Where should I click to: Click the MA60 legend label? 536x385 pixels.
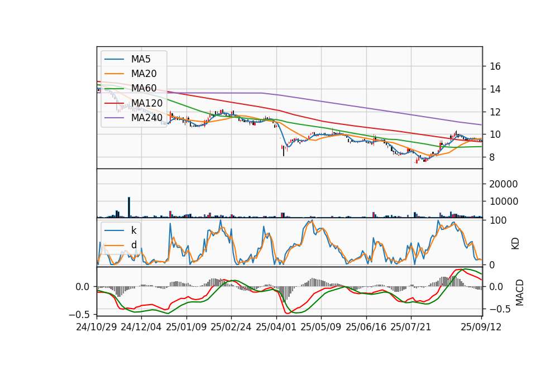pos(144,89)
